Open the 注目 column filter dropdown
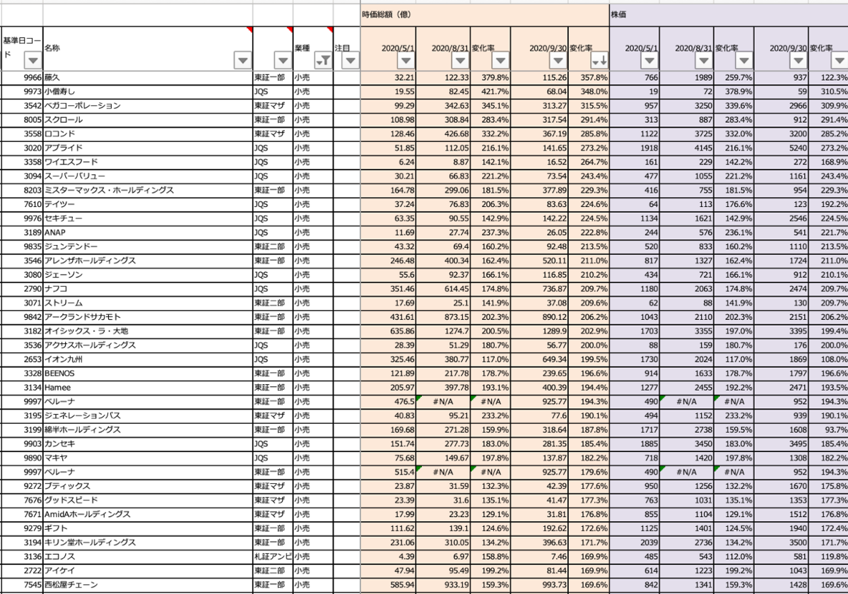The width and height of the screenshot is (848, 594). 351,61
